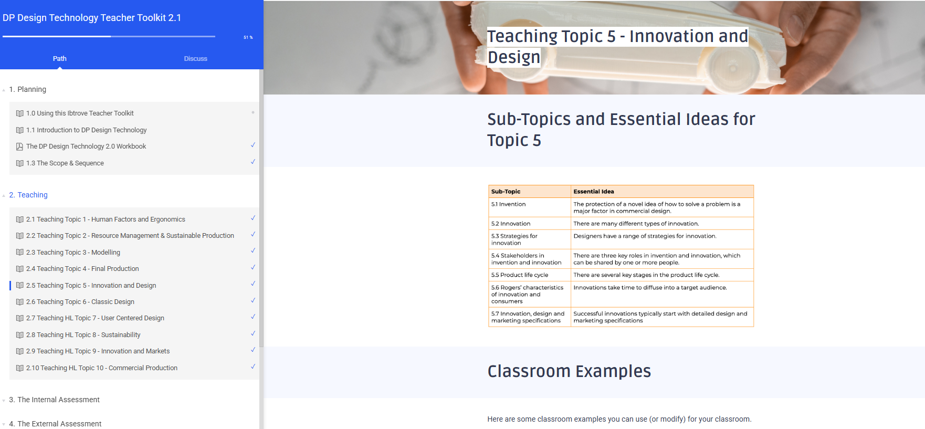Toggle completion checkmark for 2.9 Innovation and Markets
This screenshot has width=925, height=429.
click(x=253, y=350)
